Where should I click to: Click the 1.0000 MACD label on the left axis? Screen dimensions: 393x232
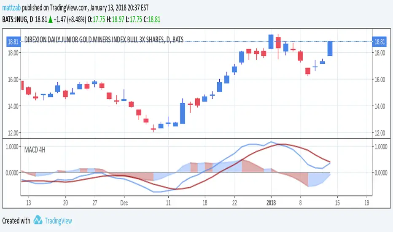click(x=12, y=146)
